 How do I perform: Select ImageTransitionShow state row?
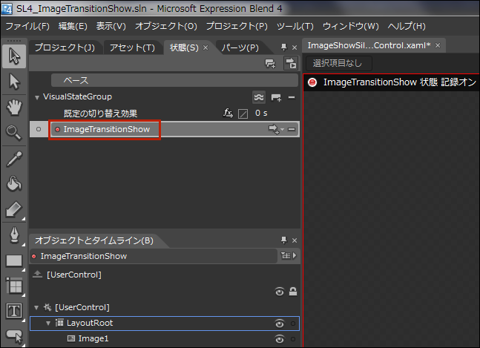point(165,129)
